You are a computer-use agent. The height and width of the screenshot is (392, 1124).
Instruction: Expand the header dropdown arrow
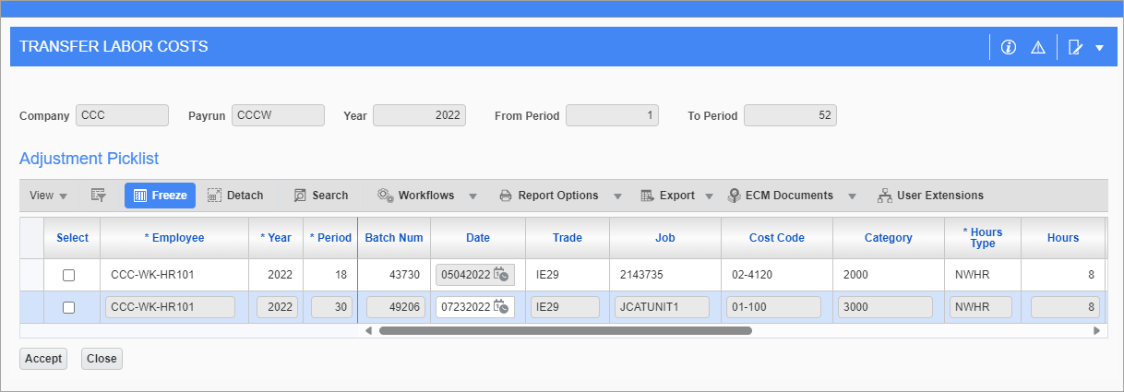(1099, 48)
